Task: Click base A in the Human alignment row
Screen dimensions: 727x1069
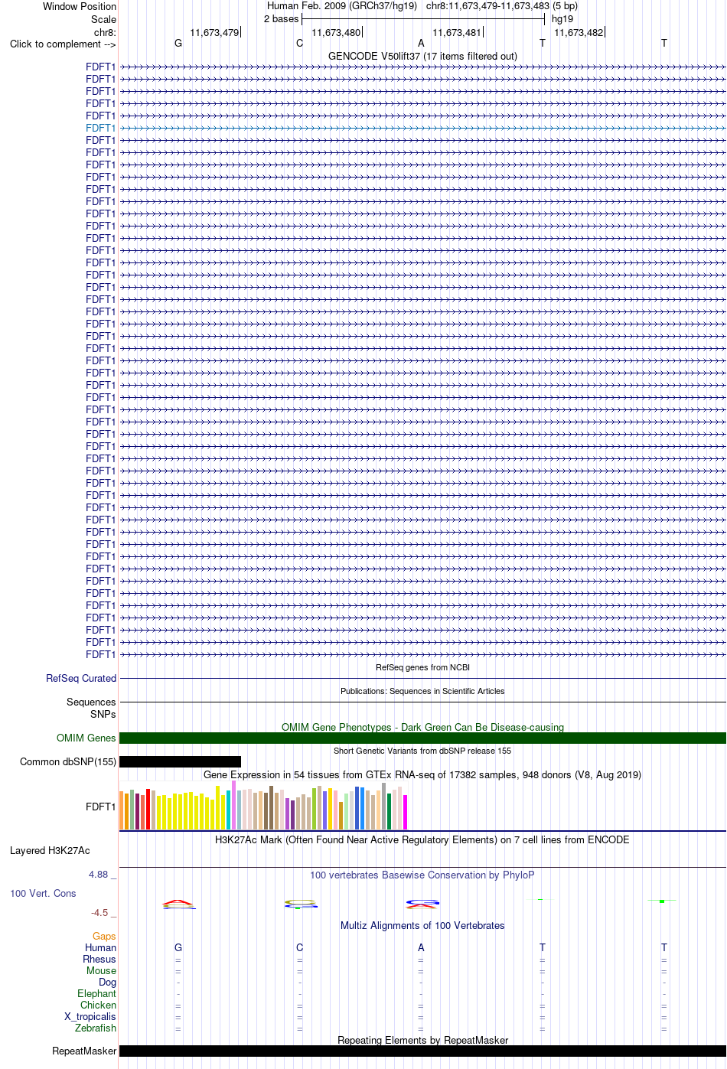Action: (x=421, y=947)
